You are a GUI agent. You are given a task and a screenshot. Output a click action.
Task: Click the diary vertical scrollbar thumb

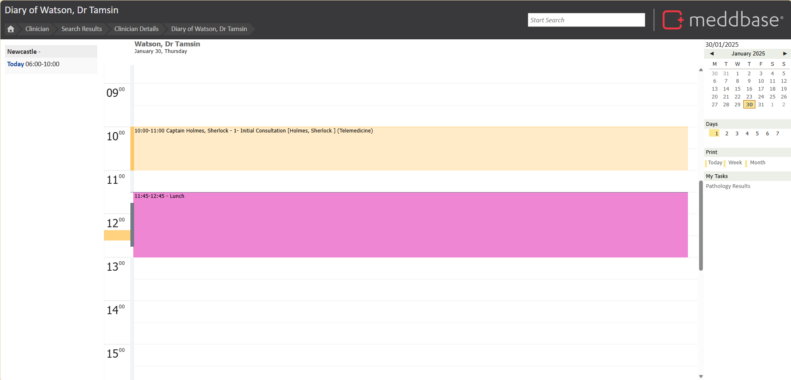[701, 226]
